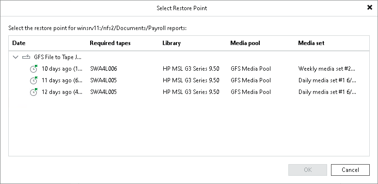This screenshot has height=184, width=378.
Task: Click GFS Media Pool in 10 days row
Action: 251,69
